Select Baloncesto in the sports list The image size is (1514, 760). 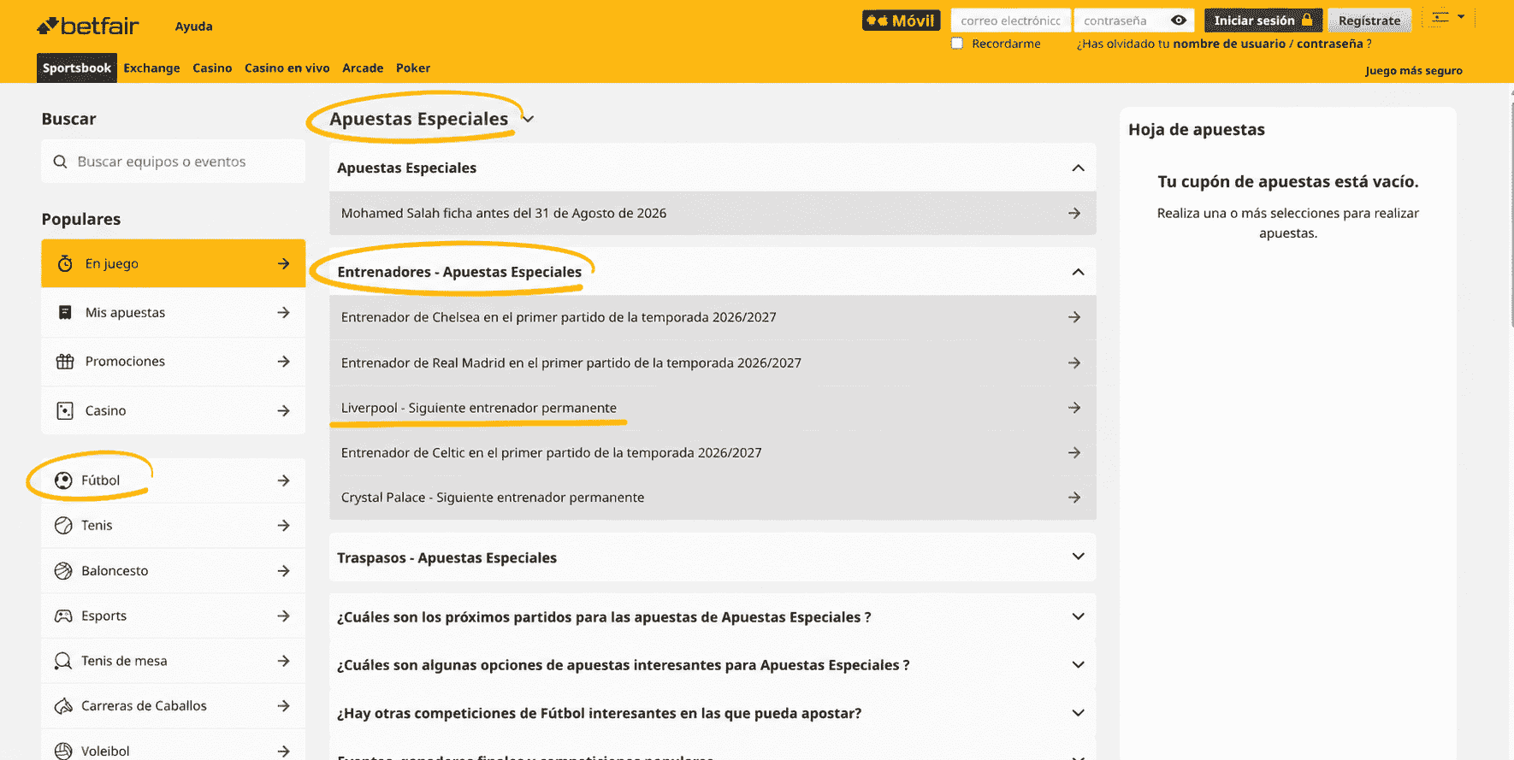pos(173,570)
